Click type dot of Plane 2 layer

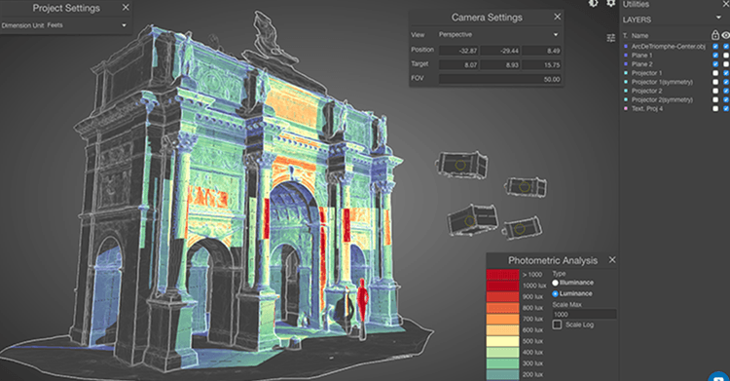click(626, 64)
